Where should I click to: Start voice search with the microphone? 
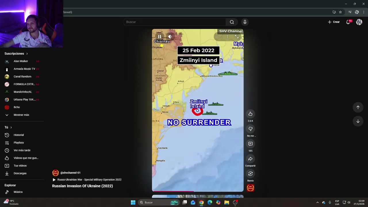click(x=245, y=22)
